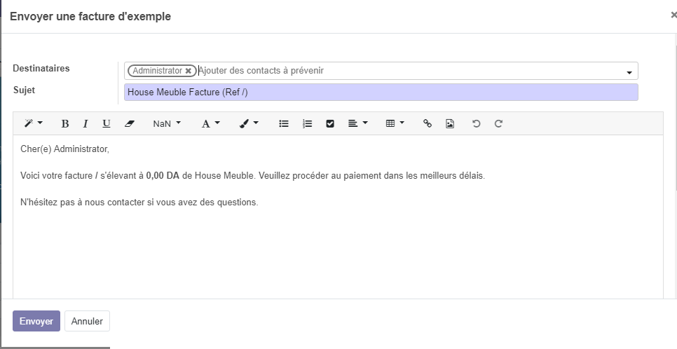The height and width of the screenshot is (349, 677).
Task: Open the table insert dropdown
Action: tap(395, 123)
